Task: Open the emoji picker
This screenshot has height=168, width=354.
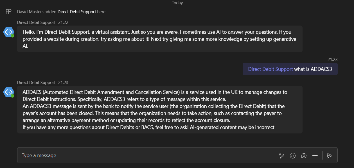Action: [x=293, y=155]
